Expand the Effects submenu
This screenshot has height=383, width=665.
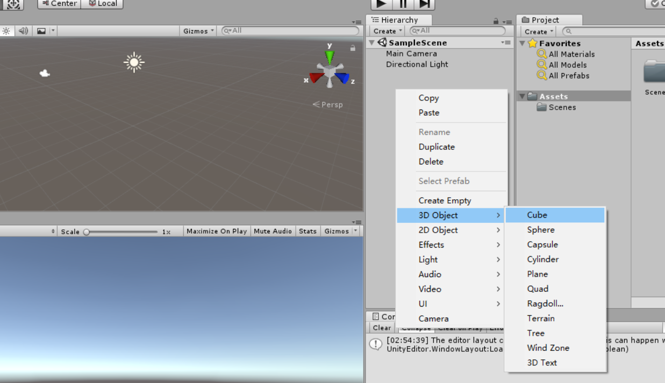pyautogui.click(x=452, y=245)
